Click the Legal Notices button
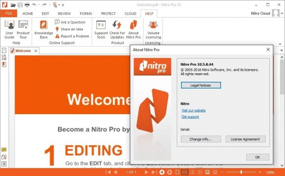The width and height of the screenshot is (285, 176). point(200,85)
